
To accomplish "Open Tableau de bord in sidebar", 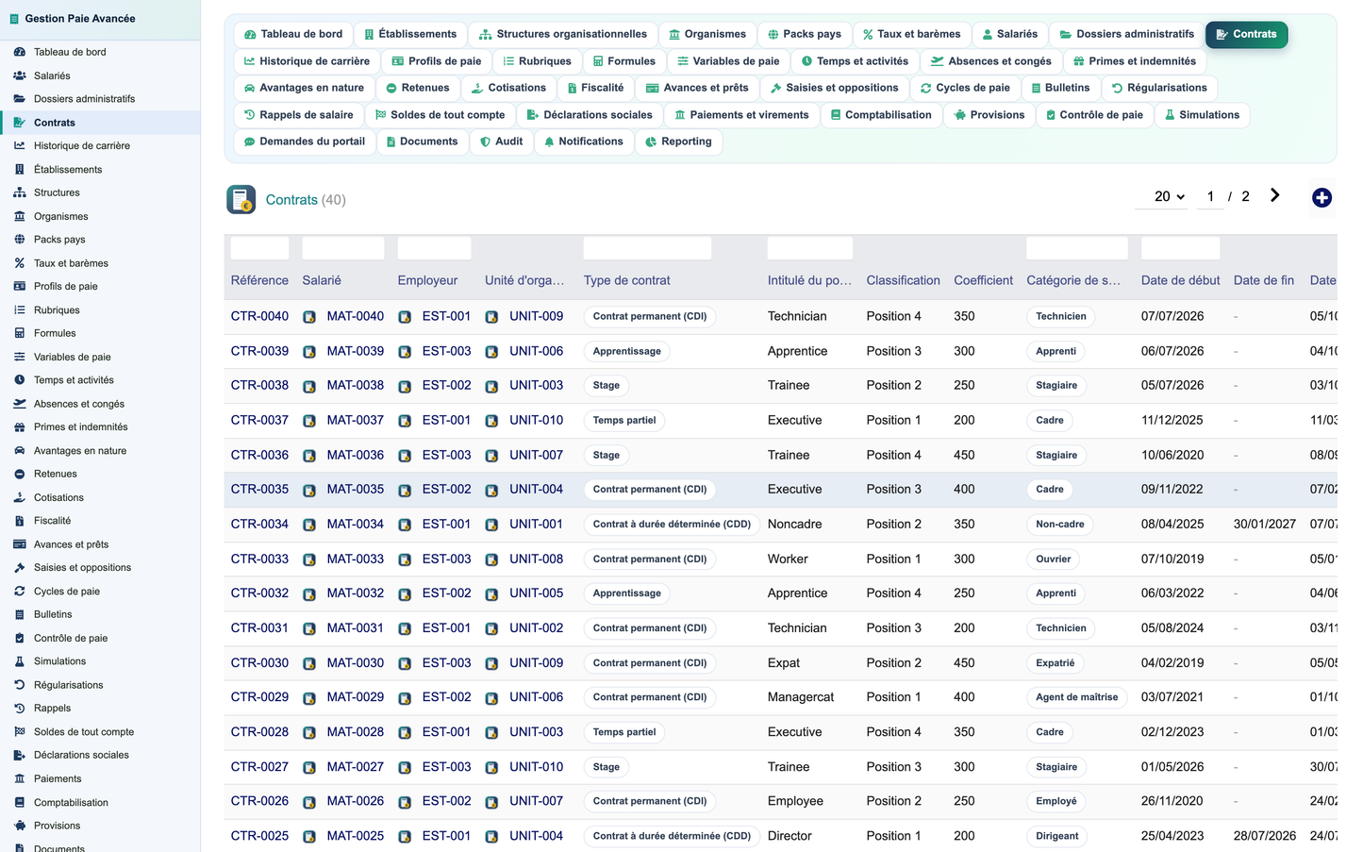I will [100, 52].
